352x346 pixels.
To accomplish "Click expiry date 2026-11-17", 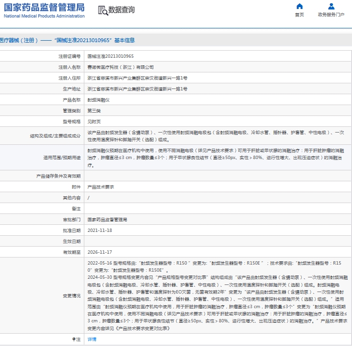I will pos(99,252).
